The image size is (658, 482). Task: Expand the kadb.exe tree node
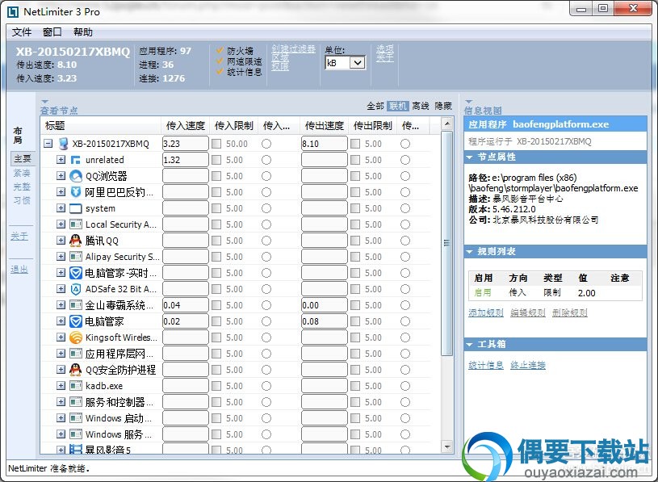coord(61,386)
